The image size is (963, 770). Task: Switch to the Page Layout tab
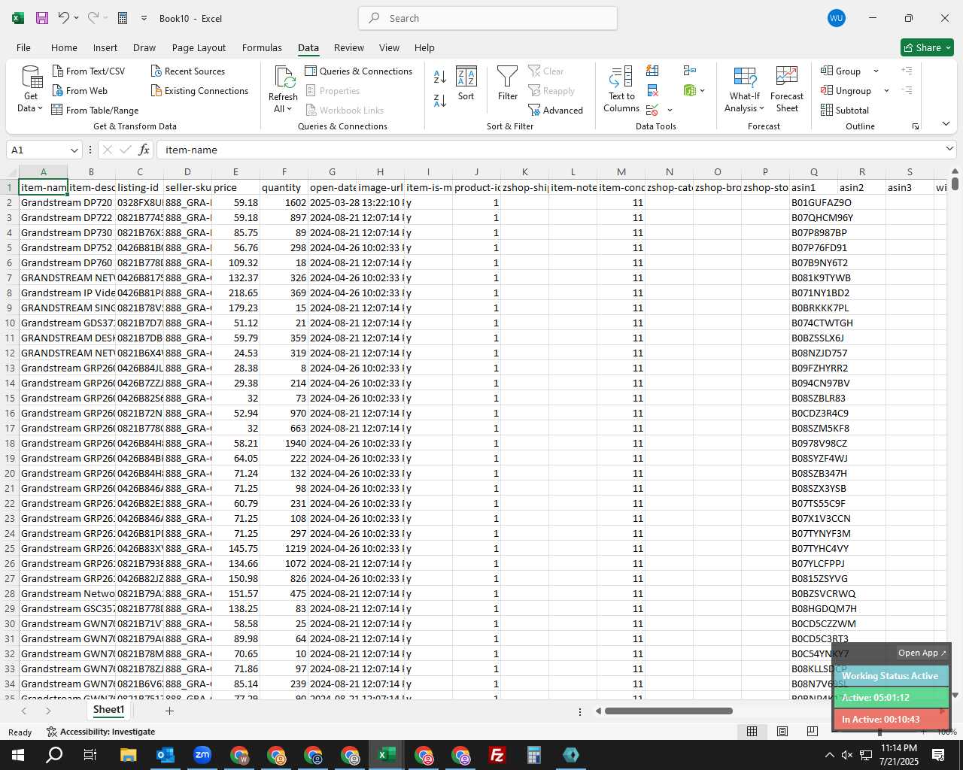[x=199, y=47]
